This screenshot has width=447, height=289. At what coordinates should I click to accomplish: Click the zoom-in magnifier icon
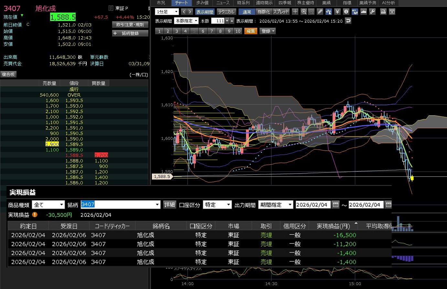click(x=303, y=12)
